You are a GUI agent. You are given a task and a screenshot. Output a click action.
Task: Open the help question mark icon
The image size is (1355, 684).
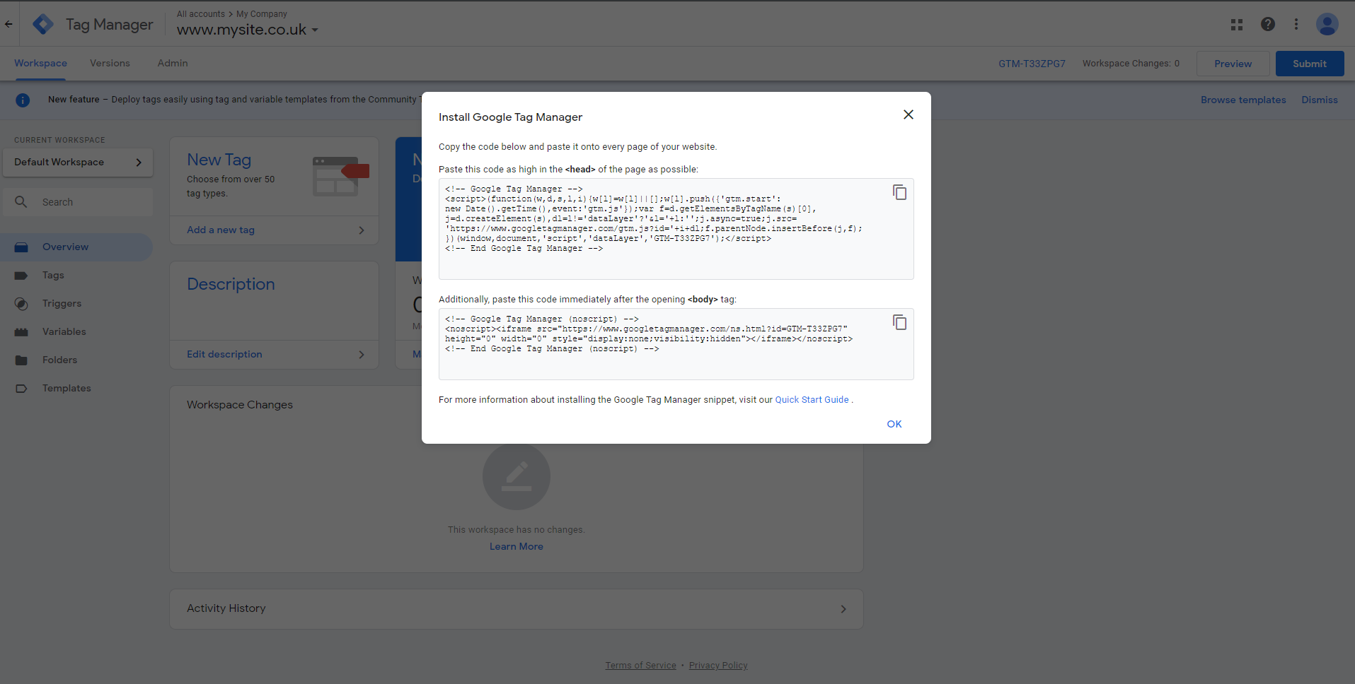pyautogui.click(x=1268, y=24)
